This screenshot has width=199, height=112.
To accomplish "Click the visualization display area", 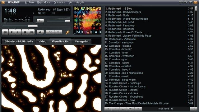I will pos(51,78).
